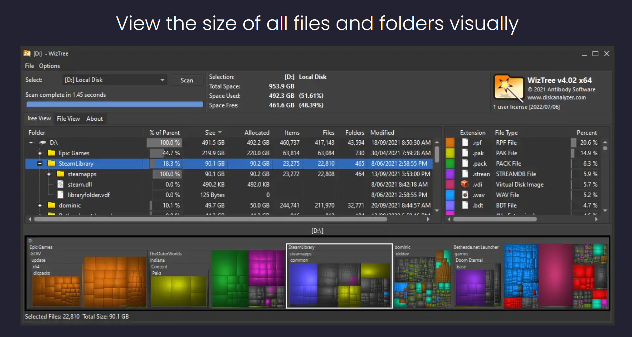This screenshot has height=337, width=632.
Task: Sort by Modified column header
Action: (x=382, y=132)
